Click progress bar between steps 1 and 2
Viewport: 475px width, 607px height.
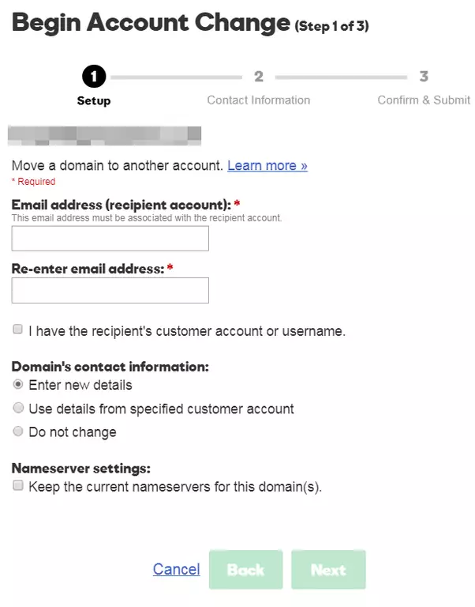[x=176, y=77]
